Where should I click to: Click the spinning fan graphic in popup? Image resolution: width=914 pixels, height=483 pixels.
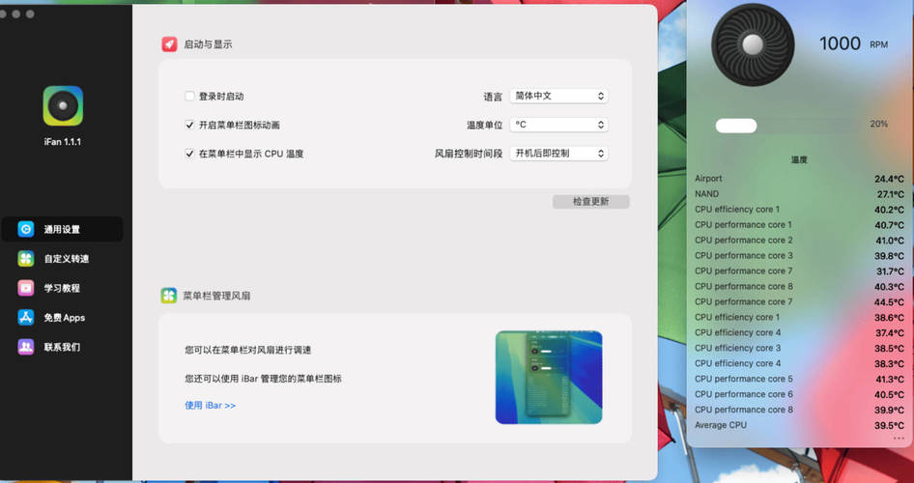coord(752,44)
